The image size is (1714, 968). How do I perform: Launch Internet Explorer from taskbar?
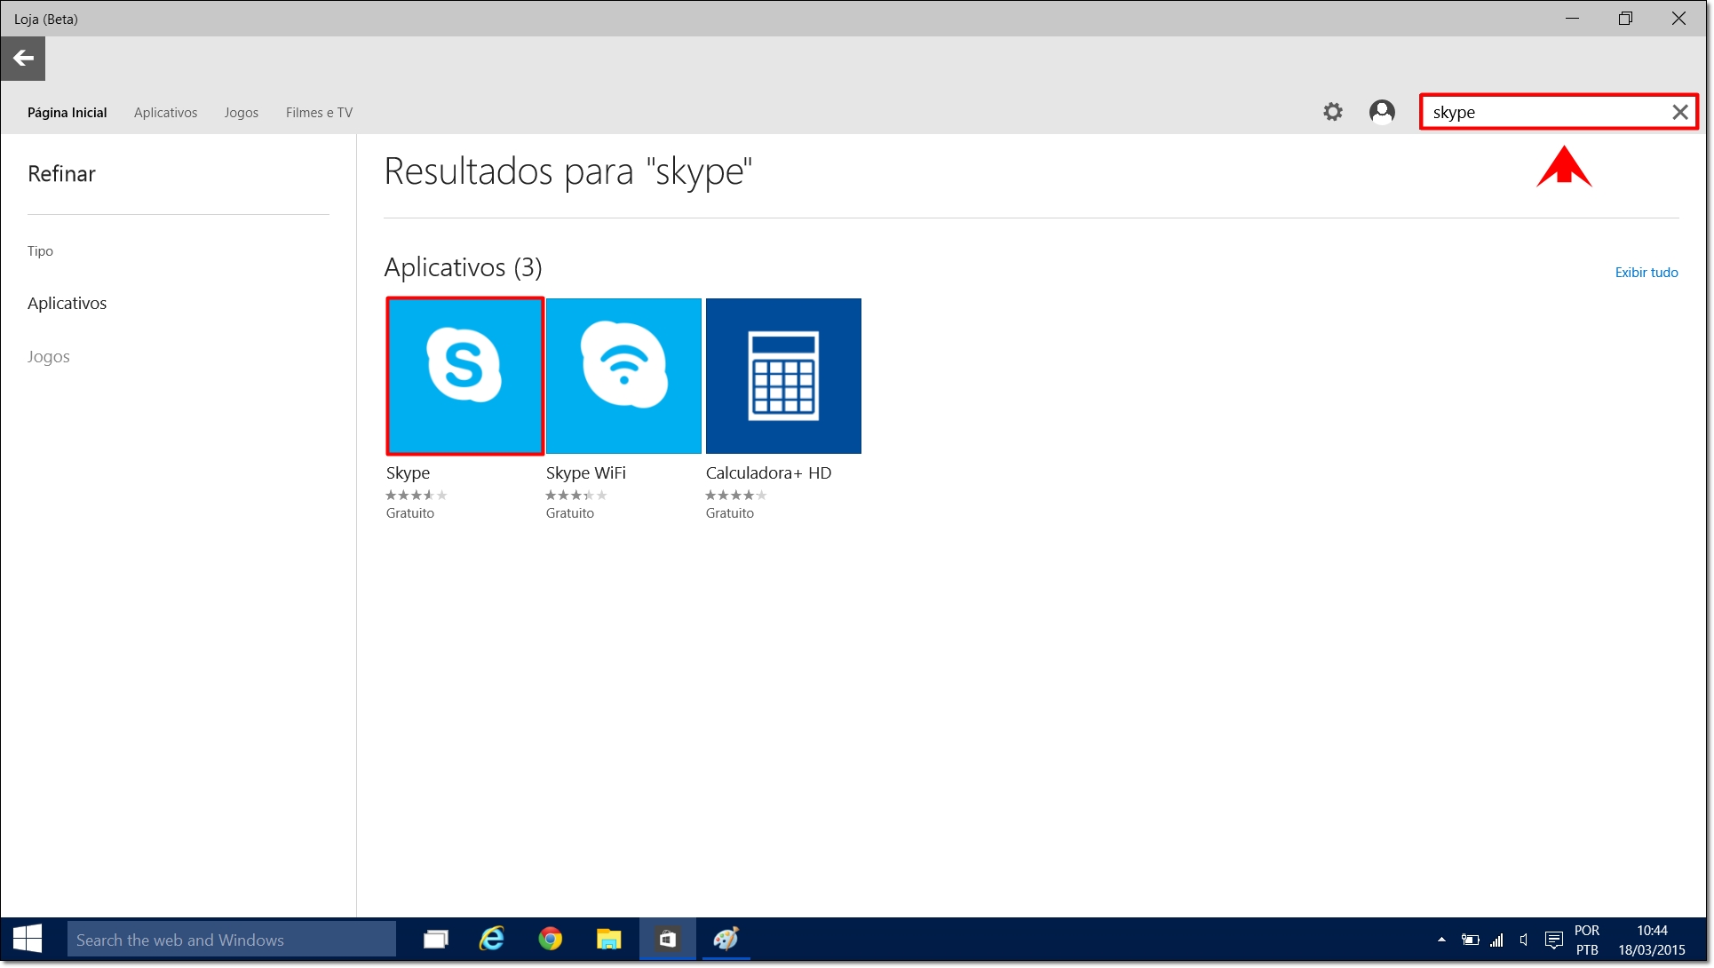click(x=492, y=939)
